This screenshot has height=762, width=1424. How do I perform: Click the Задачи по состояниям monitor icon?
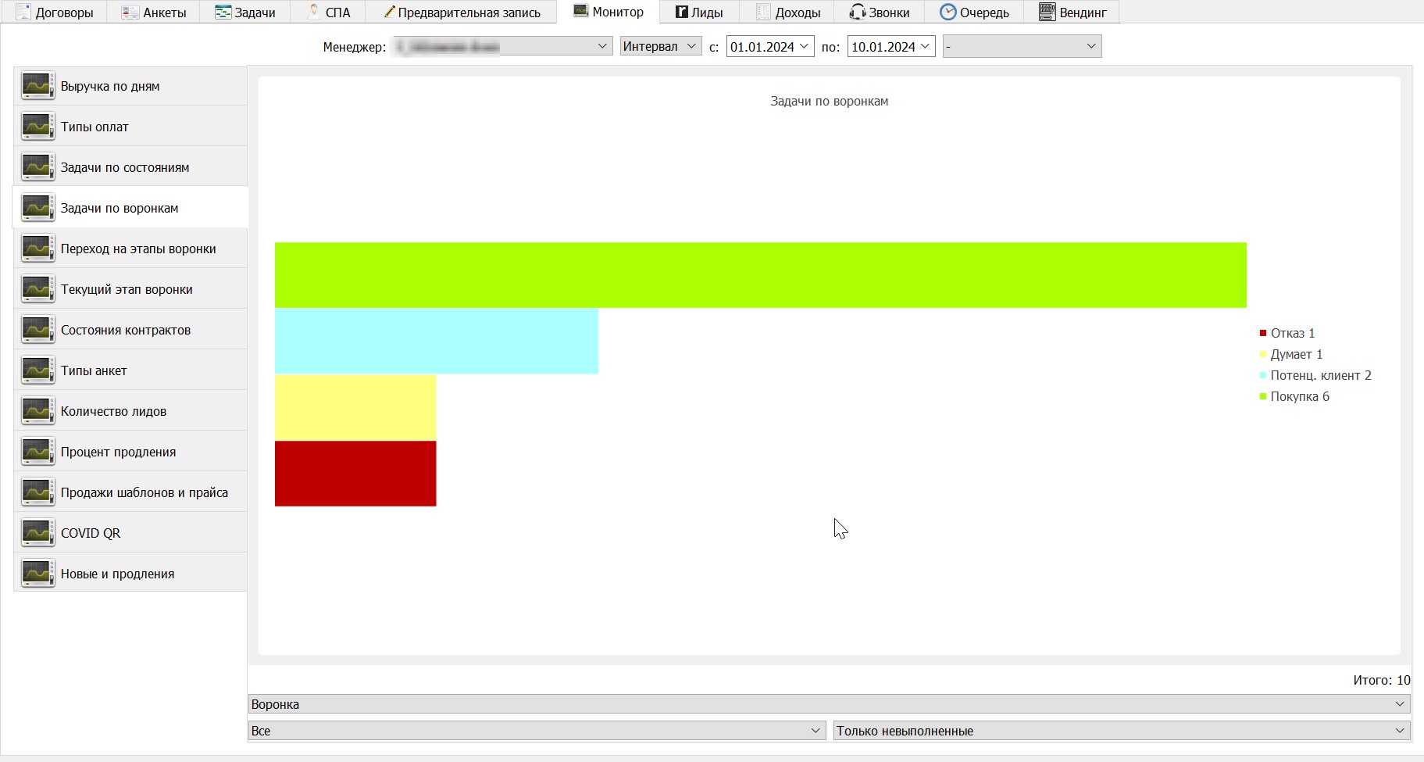(37, 167)
